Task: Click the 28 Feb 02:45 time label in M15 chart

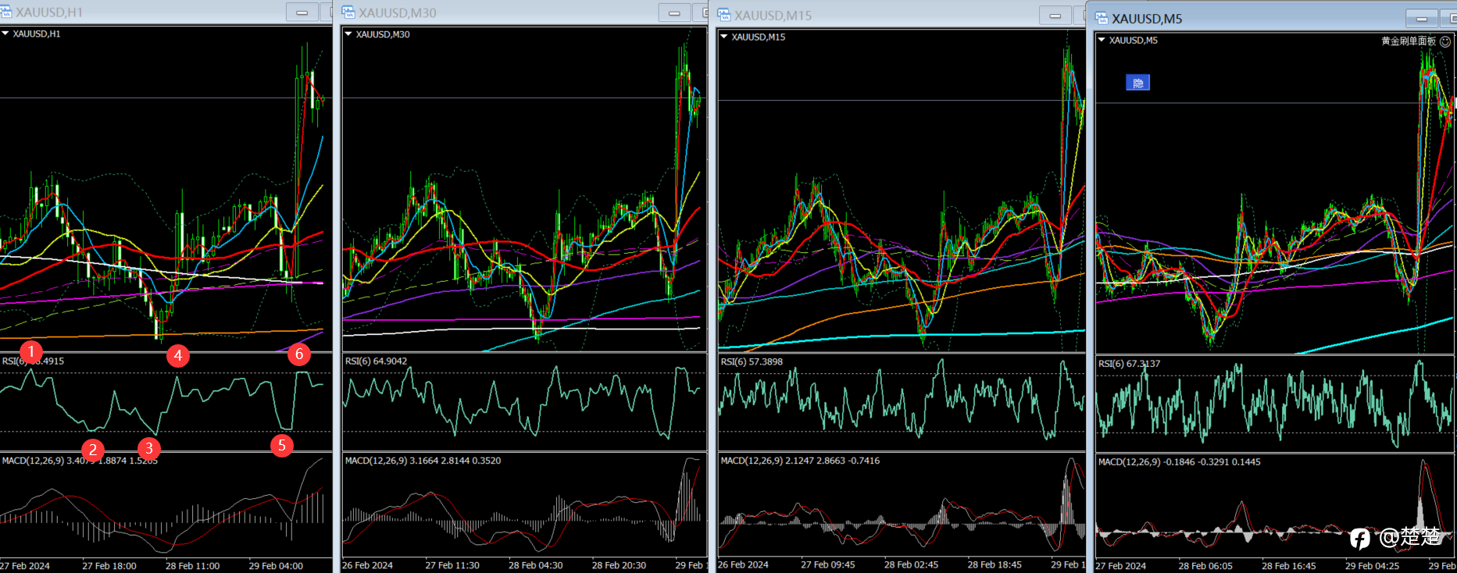Action: 911,564
